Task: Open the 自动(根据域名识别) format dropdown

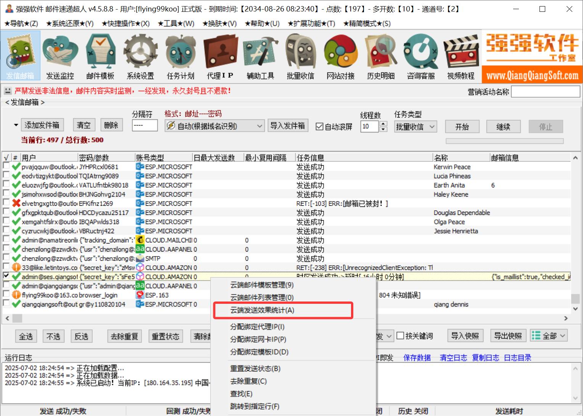Action: (215, 126)
